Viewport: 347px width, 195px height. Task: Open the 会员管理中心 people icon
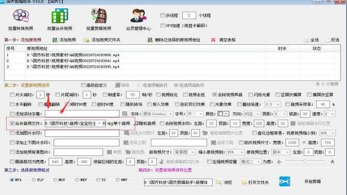(138, 16)
